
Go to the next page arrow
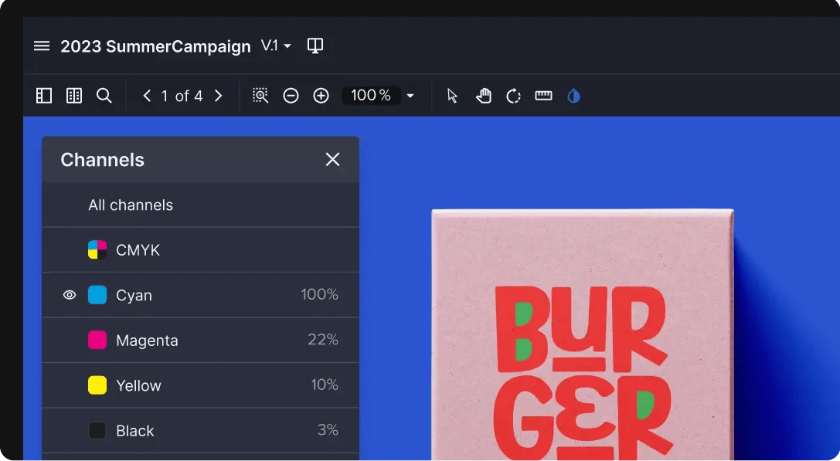point(218,96)
